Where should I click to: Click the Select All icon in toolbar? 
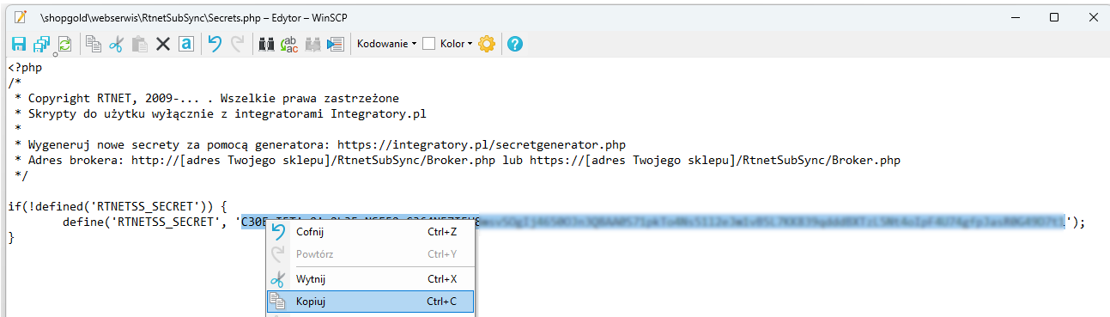185,44
